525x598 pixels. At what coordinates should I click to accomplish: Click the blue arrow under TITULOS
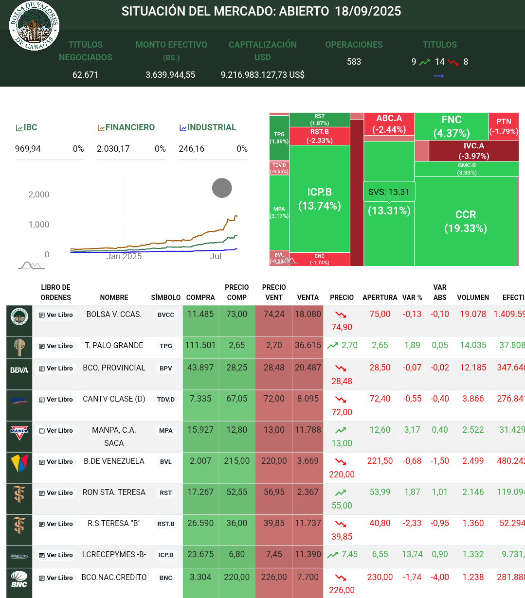(438, 76)
